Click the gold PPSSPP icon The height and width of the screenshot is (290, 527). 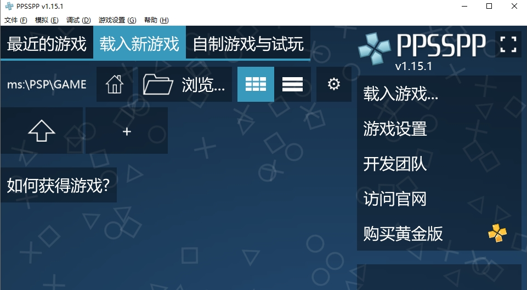497,233
